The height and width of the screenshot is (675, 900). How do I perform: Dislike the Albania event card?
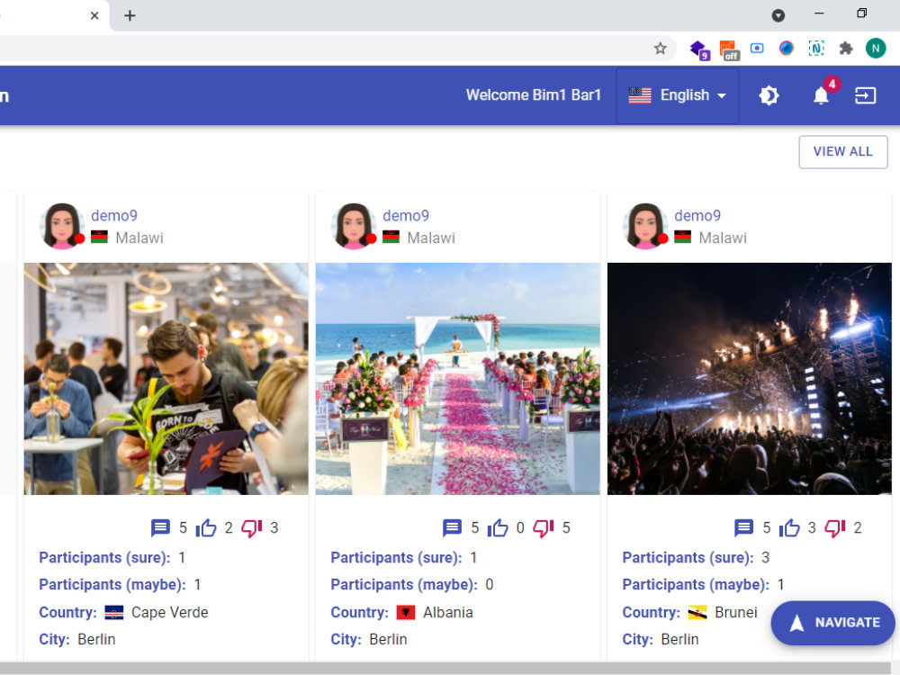tap(543, 527)
